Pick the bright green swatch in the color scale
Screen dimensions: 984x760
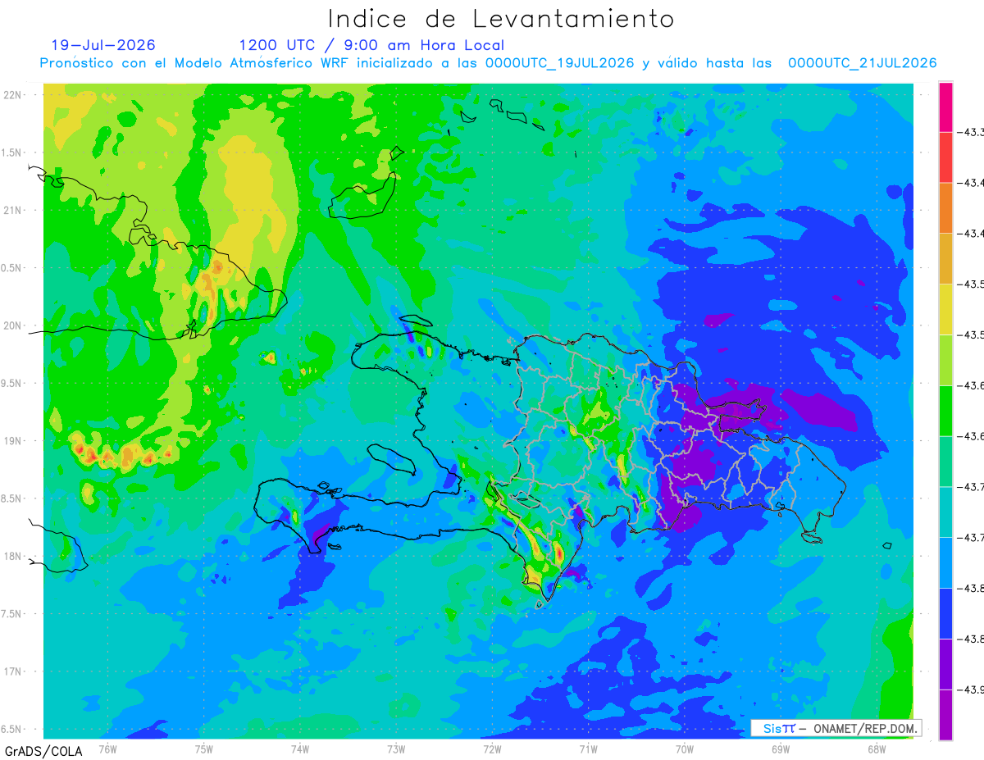[945, 411]
